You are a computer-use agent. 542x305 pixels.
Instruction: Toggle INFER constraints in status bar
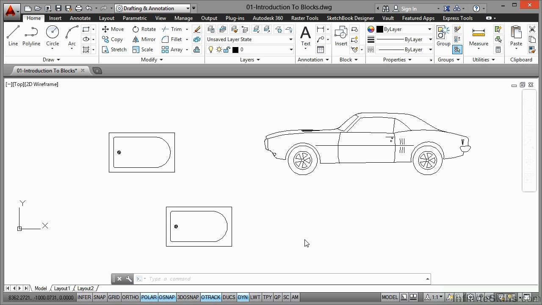pos(84,297)
